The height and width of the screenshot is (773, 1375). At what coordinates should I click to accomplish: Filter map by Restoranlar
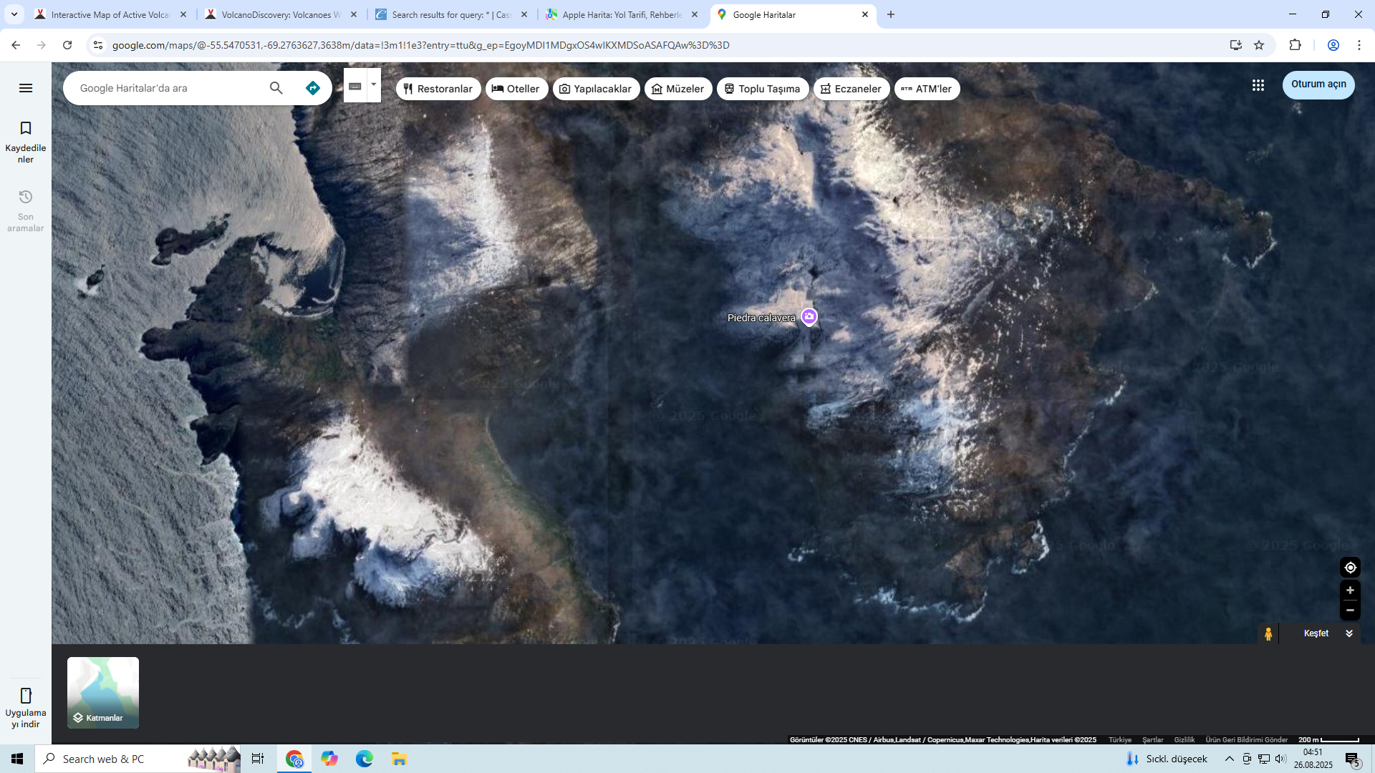438,89
